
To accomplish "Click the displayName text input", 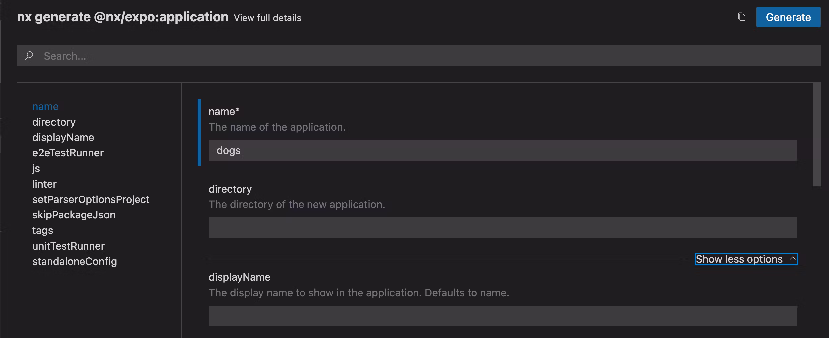I will pos(502,316).
